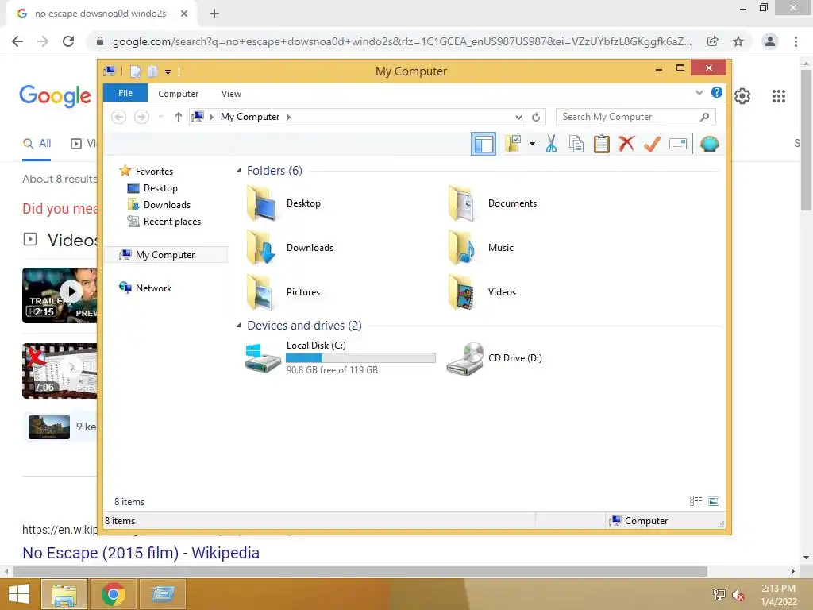Open Chrome three-dot menu
Image resolution: width=813 pixels, height=610 pixels.
click(x=796, y=41)
